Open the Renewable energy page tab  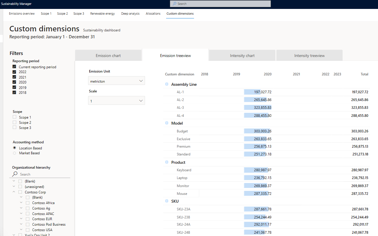click(x=102, y=14)
